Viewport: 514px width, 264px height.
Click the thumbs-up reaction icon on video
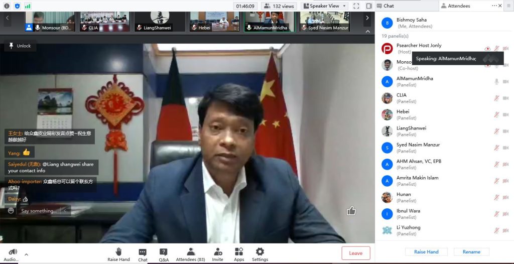(x=351, y=211)
